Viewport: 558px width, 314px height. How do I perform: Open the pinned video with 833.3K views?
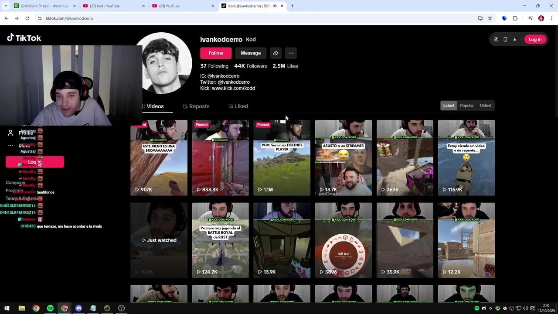coord(220,158)
